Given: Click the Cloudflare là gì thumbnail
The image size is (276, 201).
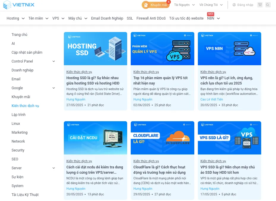Looking at the screenshot, I should click(162, 138).
